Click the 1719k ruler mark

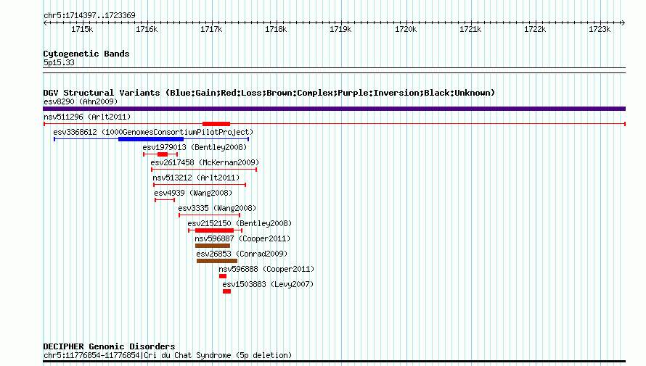[340, 29]
